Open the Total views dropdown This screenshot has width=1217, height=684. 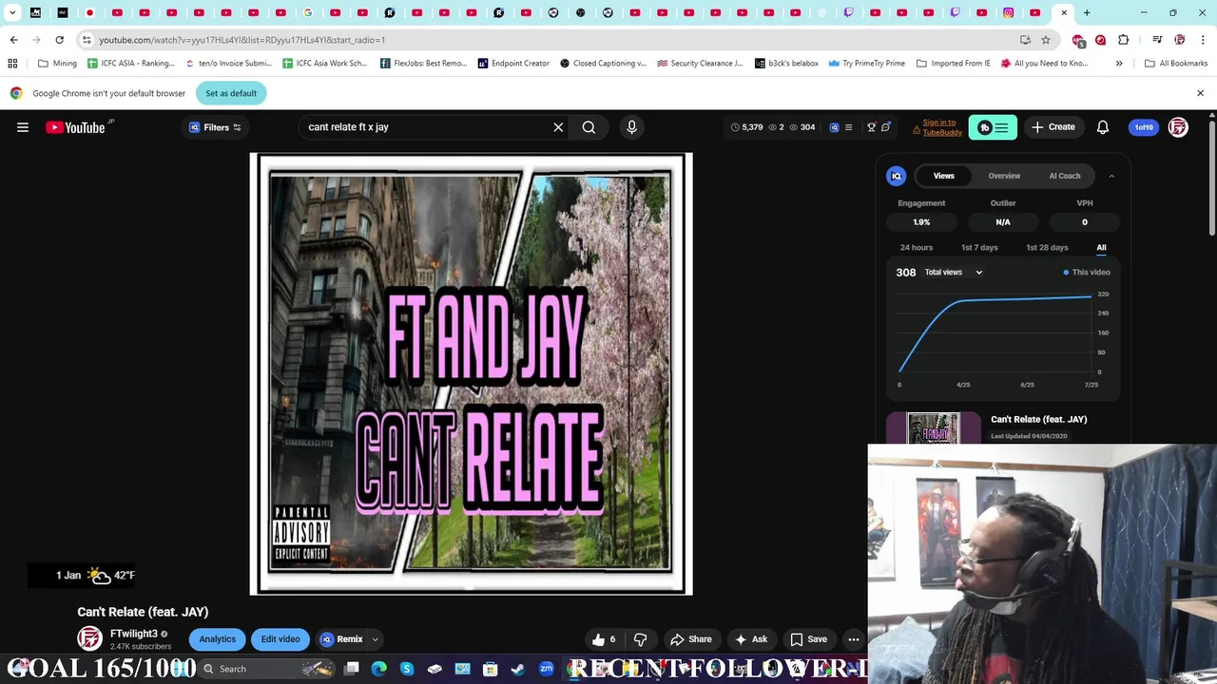[x=954, y=273]
